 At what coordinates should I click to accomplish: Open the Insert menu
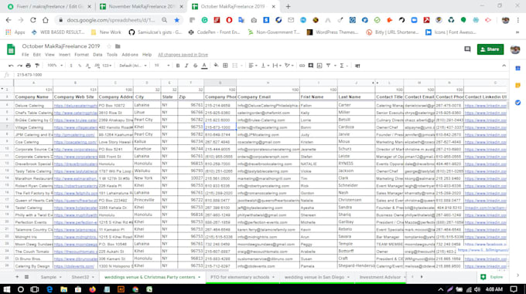pos(64,55)
